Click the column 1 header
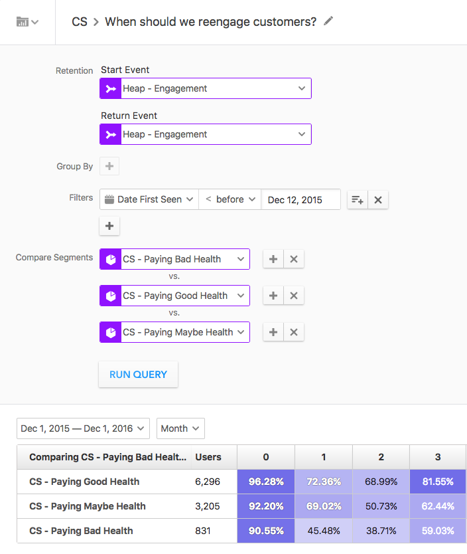The width and height of the screenshot is (467, 554). (324, 457)
